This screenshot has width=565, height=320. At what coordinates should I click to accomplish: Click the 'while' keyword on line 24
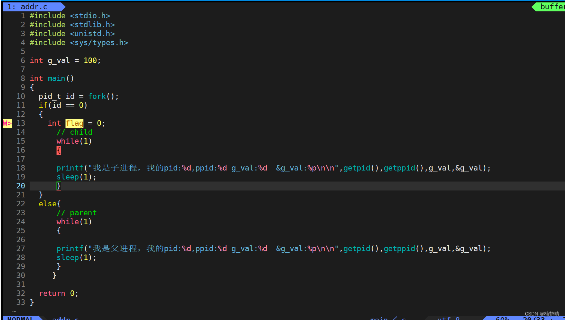[68, 221]
